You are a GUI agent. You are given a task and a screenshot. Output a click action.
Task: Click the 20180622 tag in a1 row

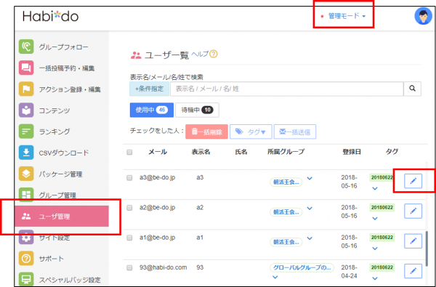point(381,238)
